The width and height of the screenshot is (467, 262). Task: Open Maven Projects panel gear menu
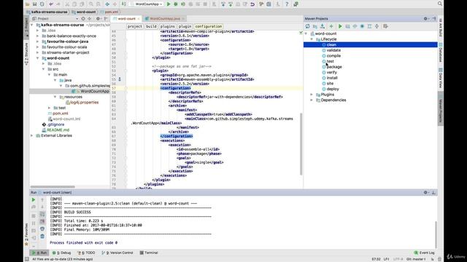[x=425, y=19]
